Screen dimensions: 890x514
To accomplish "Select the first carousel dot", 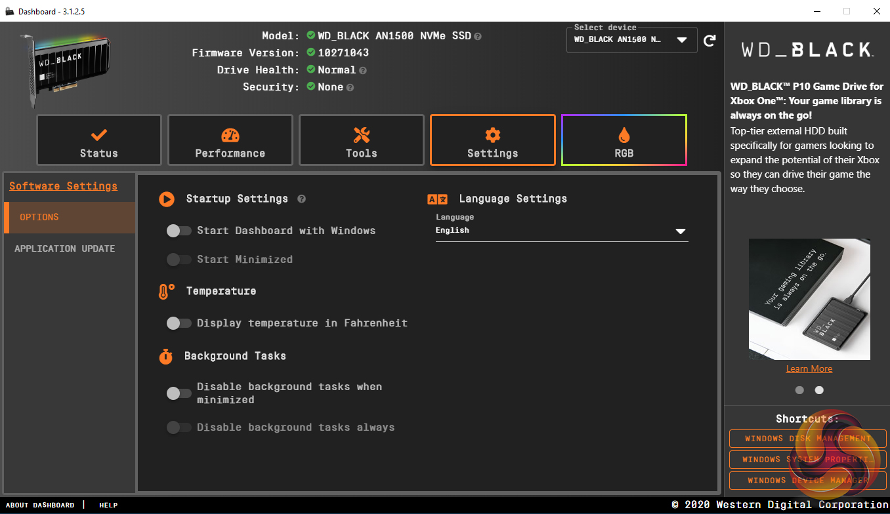I will pyautogui.click(x=799, y=390).
